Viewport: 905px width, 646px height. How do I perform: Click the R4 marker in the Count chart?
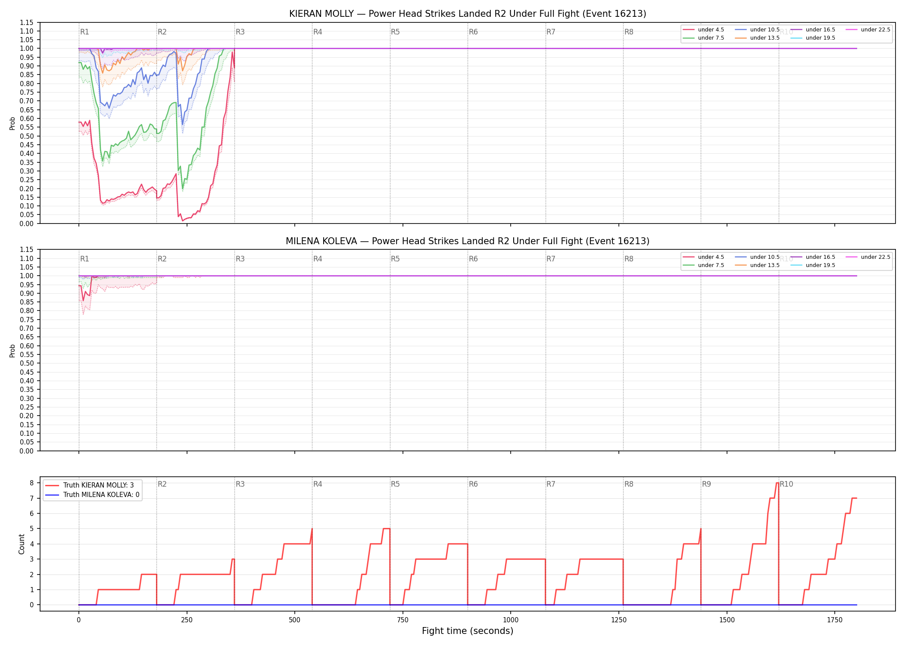[318, 484]
